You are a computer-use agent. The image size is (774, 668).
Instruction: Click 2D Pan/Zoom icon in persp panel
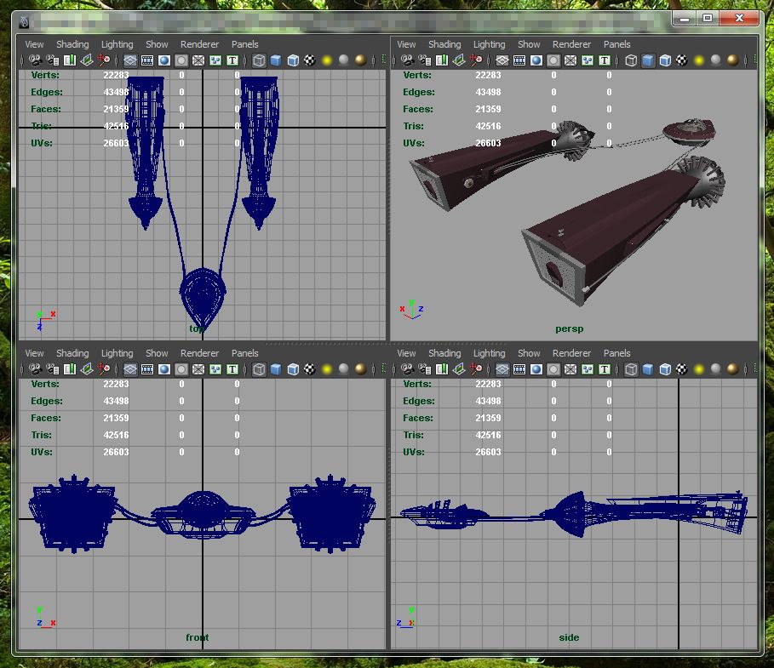pos(476,60)
